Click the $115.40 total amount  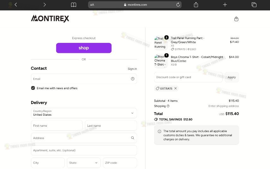232,114
